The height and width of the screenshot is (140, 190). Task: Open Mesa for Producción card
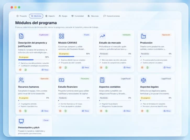coord(167,68)
